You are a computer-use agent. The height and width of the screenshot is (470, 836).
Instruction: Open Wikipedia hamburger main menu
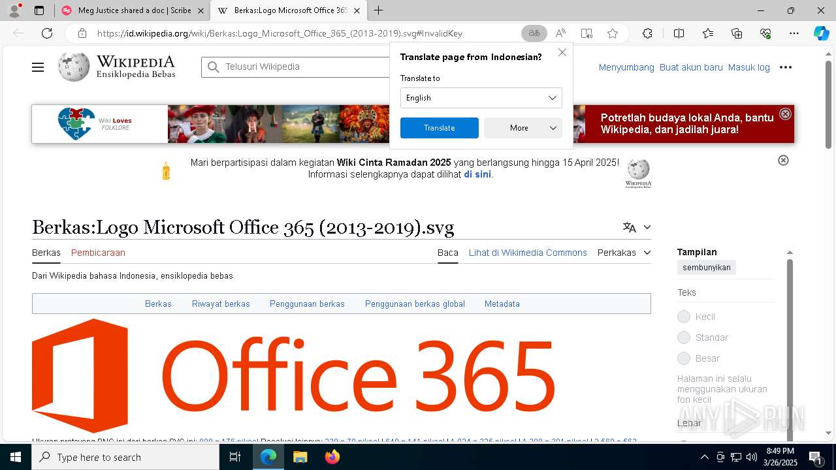38,67
